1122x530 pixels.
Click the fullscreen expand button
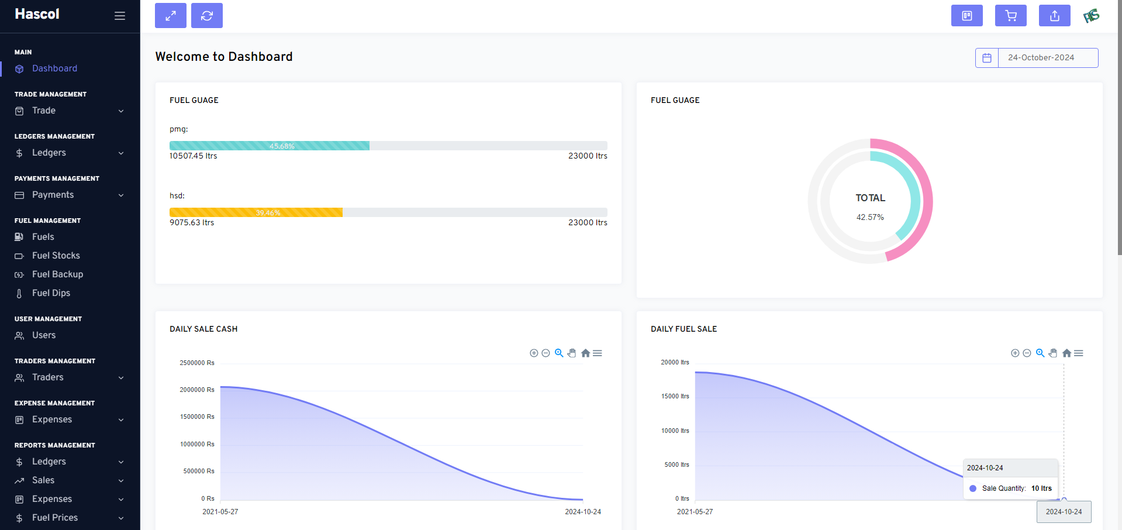point(171,16)
